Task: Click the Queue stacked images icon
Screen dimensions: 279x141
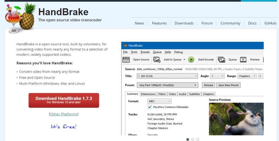Action: 221,59
